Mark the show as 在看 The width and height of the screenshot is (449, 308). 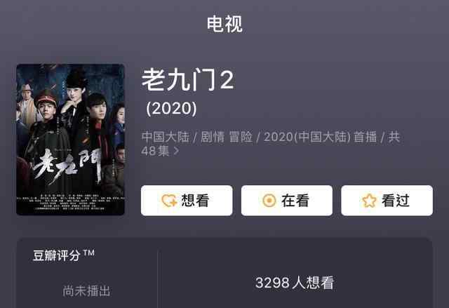pyautogui.click(x=287, y=201)
